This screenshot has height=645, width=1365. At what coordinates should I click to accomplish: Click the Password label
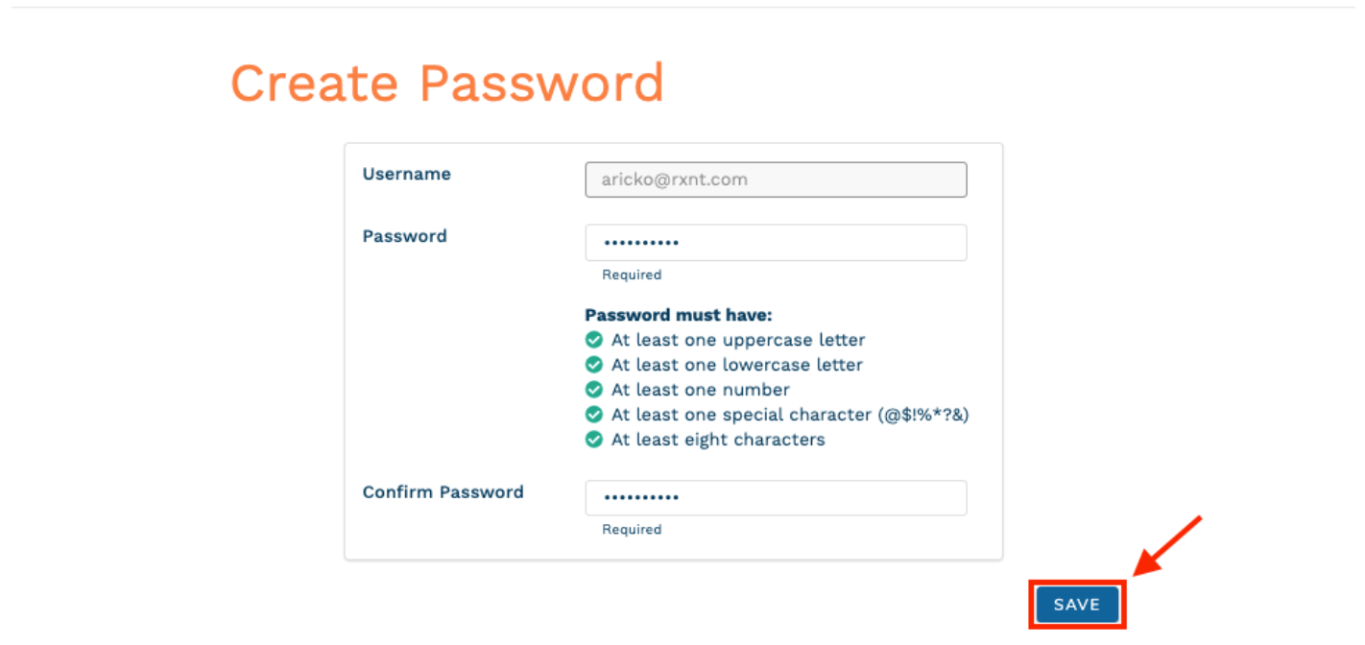coord(404,236)
